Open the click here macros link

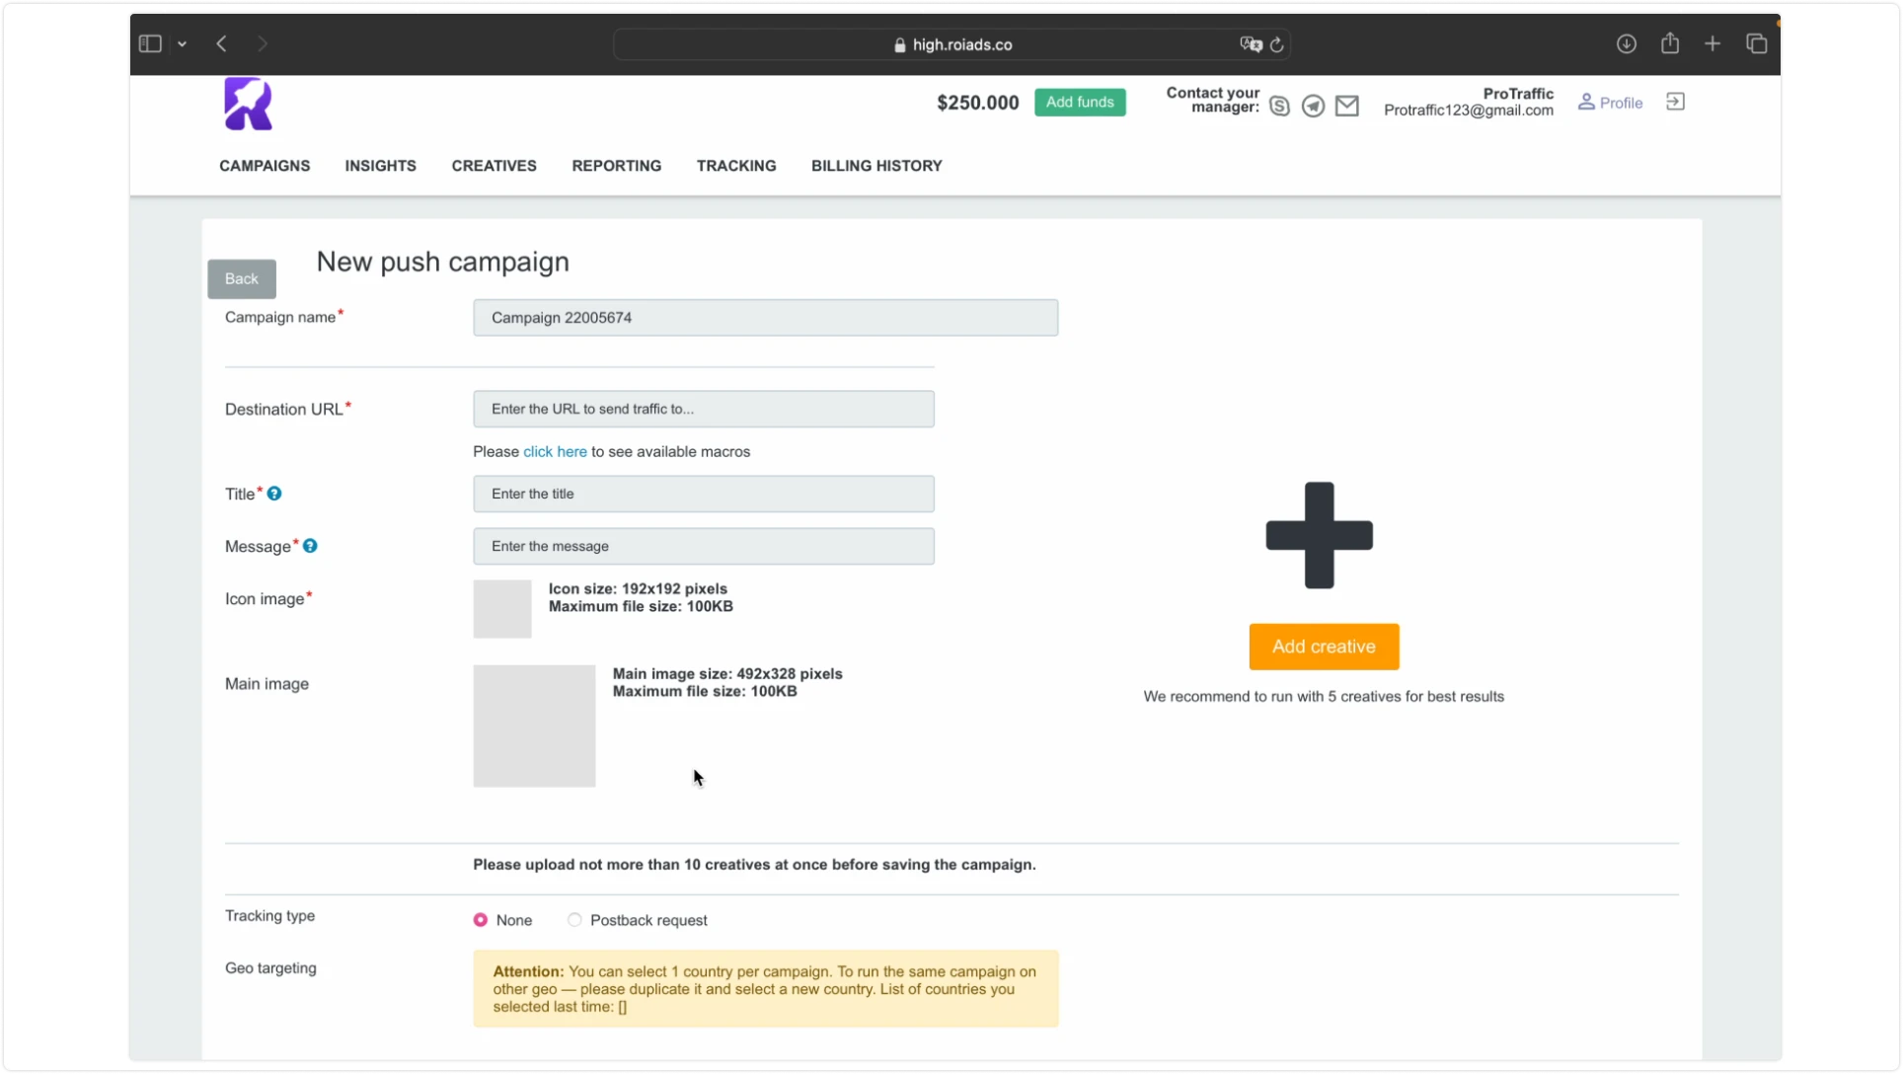click(x=555, y=451)
